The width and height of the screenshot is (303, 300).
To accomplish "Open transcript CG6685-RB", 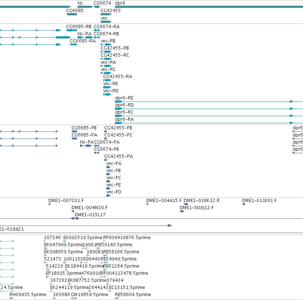I will (x=79, y=27).
